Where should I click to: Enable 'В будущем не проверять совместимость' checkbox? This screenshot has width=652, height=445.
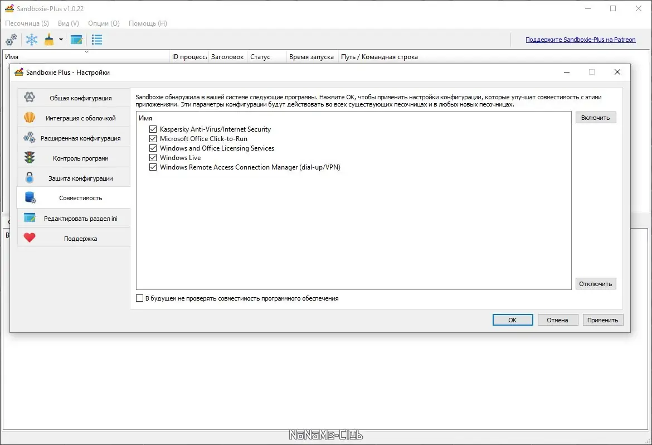(x=140, y=298)
